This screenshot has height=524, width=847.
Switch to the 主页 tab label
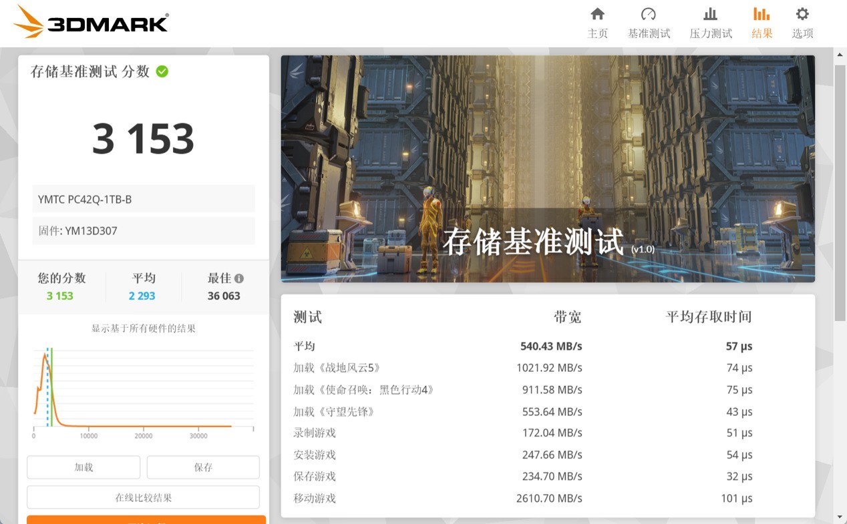point(598,33)
